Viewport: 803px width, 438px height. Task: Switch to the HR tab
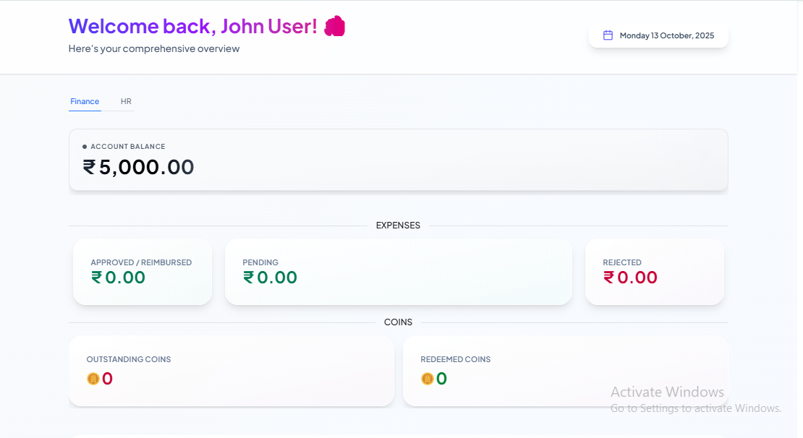point(126,102)
